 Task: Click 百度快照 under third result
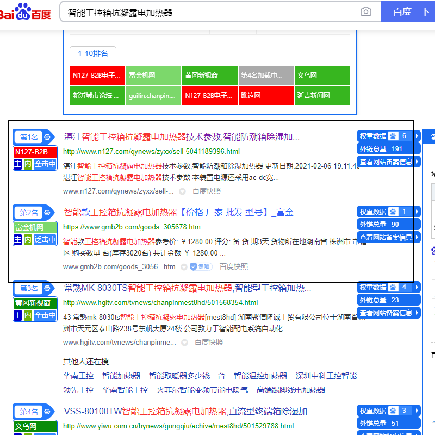pyautogui.click(x=209, y=343)
